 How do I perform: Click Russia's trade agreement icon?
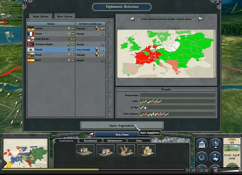coord(97,55)
